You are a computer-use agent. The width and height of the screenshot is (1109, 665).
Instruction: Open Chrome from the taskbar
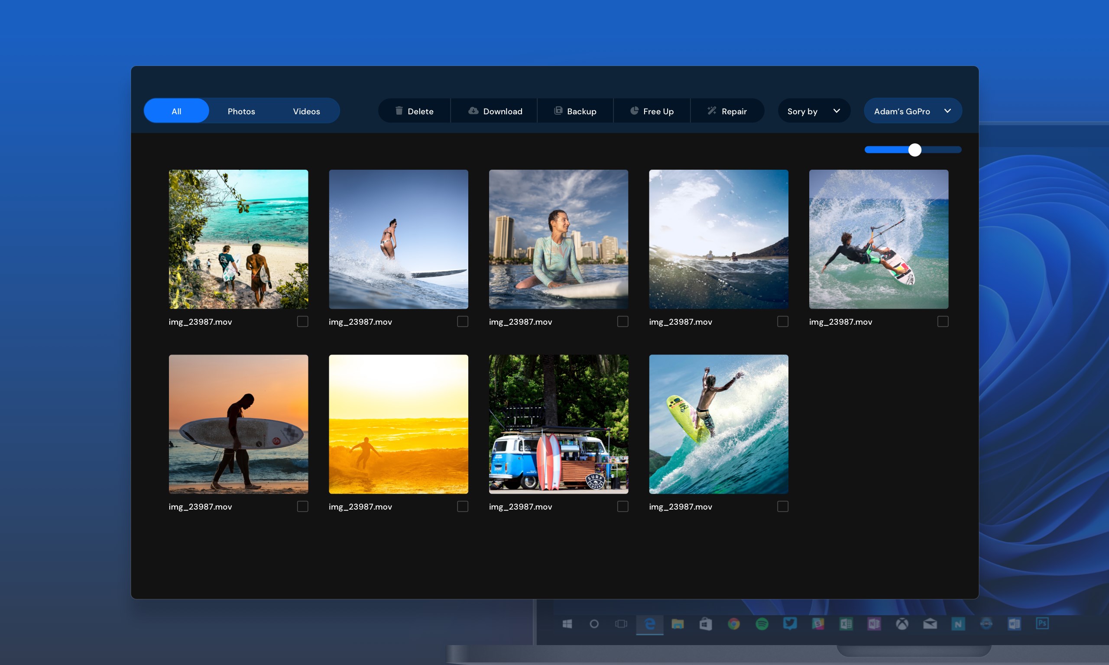[734, 623]
